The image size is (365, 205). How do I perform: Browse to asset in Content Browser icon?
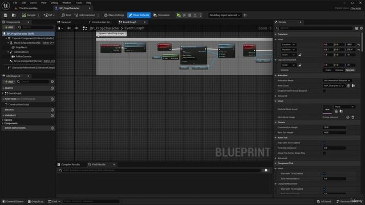(14, 15)
